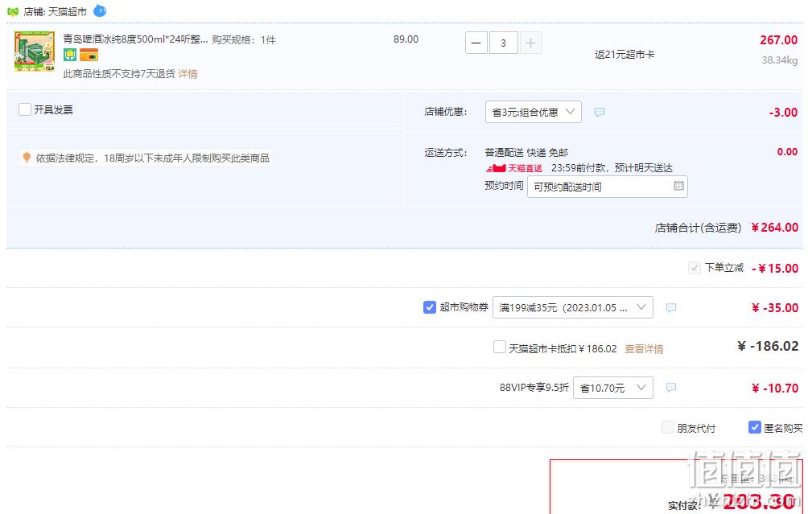The width and height of the screenshot is (808, 514).
Task: Uncheck the 匿名购买 anonymous purchase checkbox
Action: point(755,427)
